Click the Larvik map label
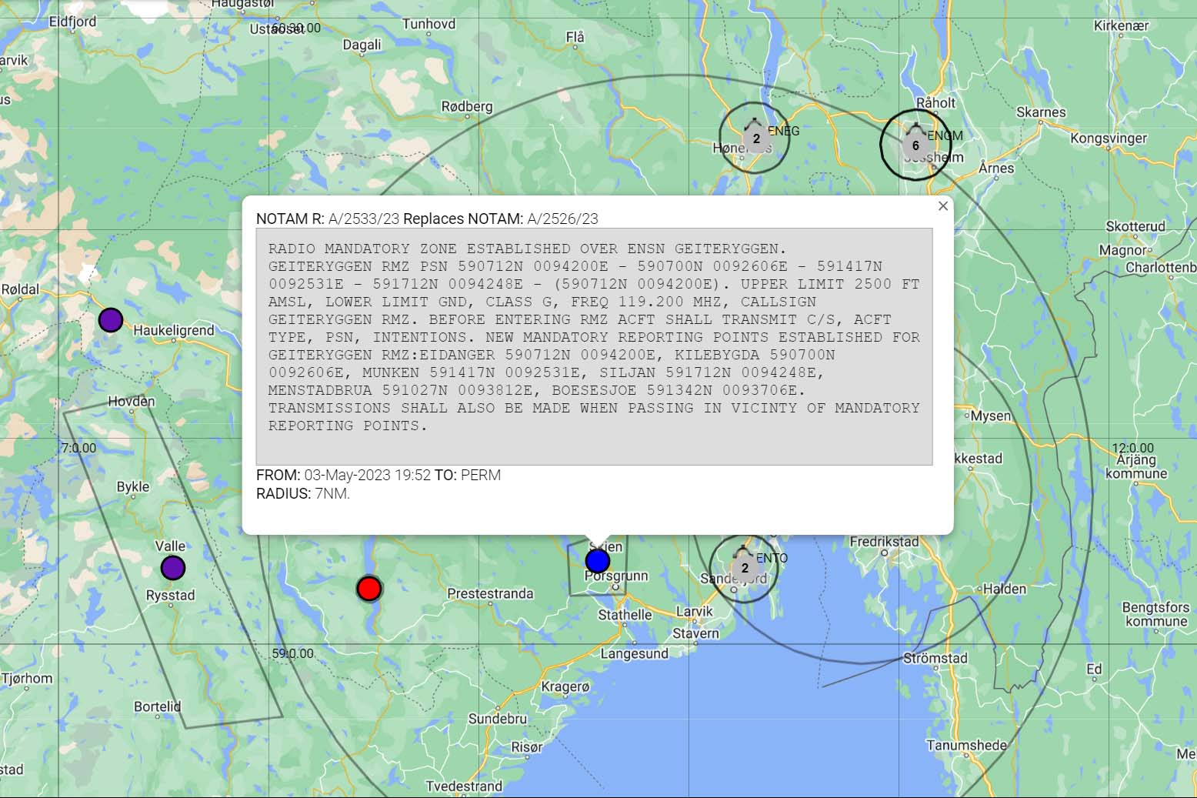1197x798 pixels. click(x=695, y=611)
